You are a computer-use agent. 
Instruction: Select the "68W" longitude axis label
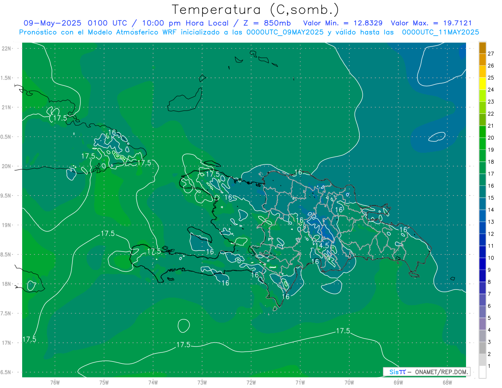click(x=447, y=382)
